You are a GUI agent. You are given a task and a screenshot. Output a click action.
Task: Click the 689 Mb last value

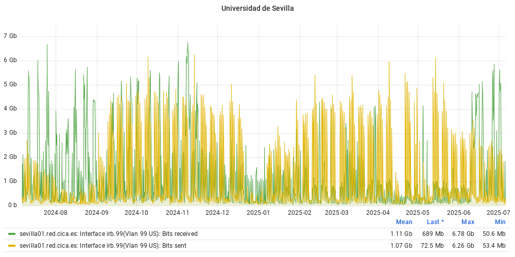[x=433, y=234]
